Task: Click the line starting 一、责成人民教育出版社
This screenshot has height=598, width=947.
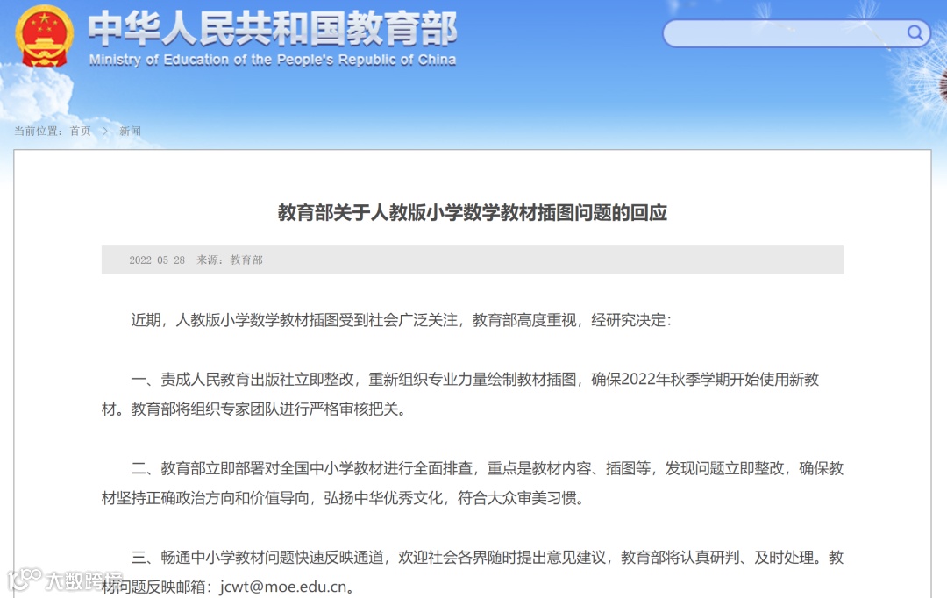Action: click(474, 380)
